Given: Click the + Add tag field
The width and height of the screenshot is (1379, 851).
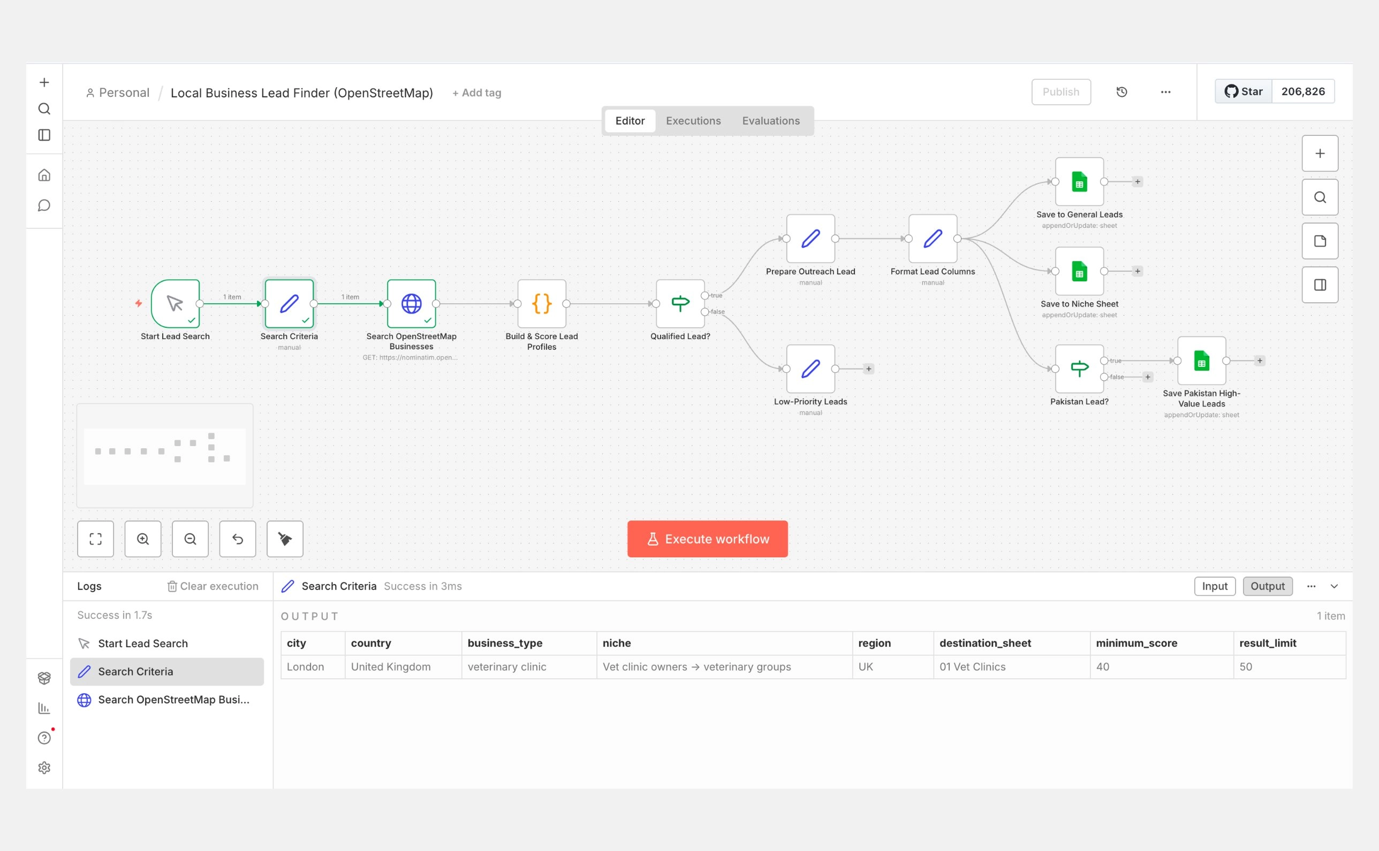Looking at the screenshot, I should tap(476, 93).
